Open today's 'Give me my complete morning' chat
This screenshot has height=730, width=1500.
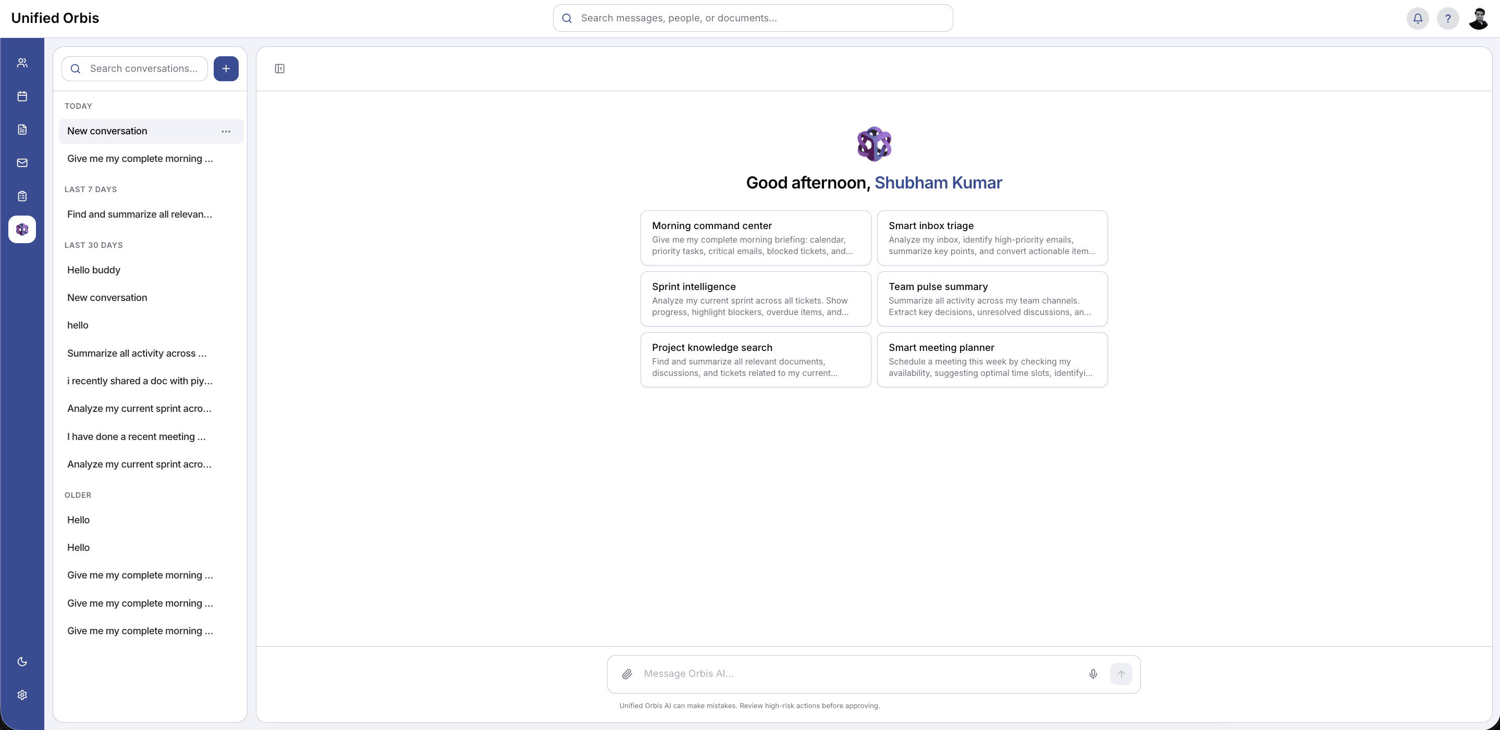point(151,159)
